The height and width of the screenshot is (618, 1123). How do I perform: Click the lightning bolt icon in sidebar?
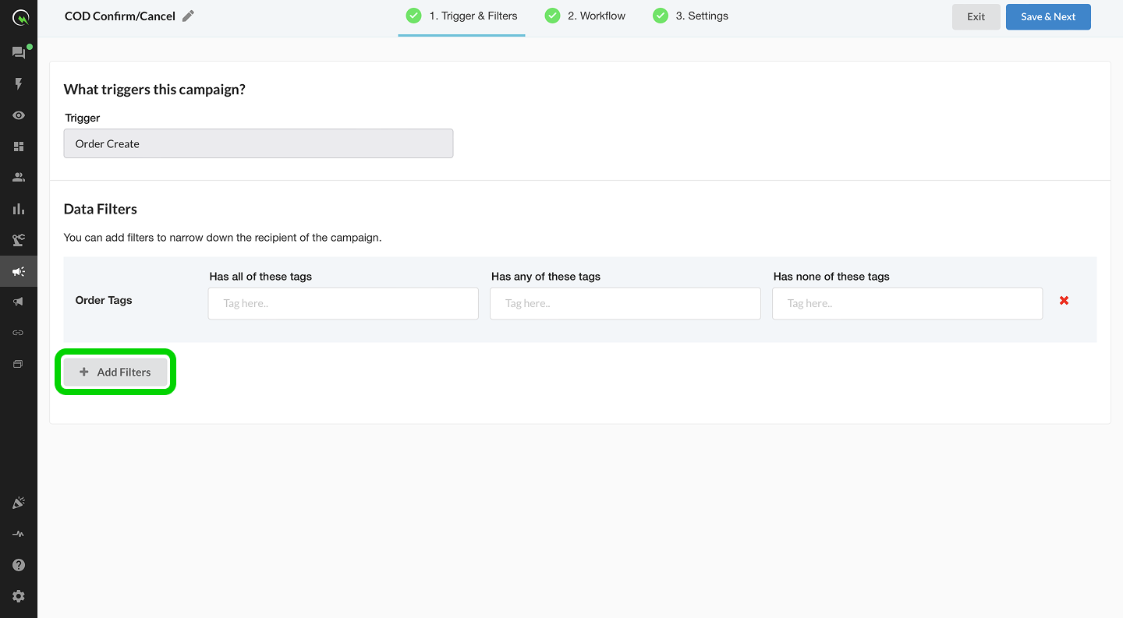19,84
